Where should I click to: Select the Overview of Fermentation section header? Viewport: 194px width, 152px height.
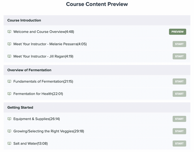[97, 70]
